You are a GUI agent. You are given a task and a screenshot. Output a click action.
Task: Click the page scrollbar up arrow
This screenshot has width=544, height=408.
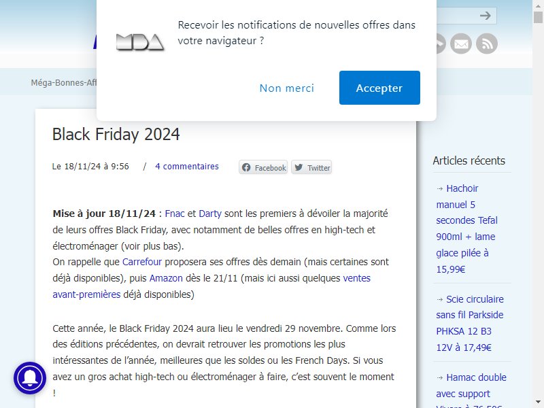coord(538,5)
